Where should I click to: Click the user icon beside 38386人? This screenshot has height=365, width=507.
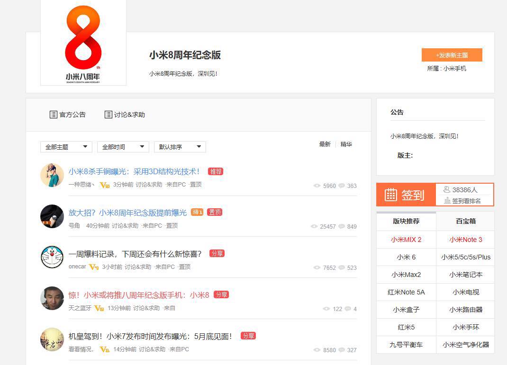coord(446,189)
